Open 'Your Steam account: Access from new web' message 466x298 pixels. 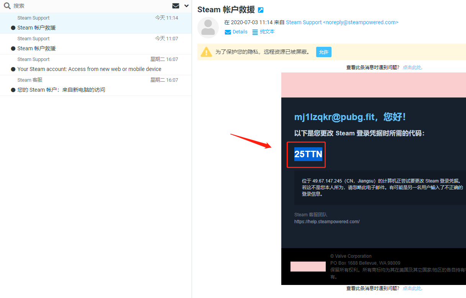click(96, 64)
